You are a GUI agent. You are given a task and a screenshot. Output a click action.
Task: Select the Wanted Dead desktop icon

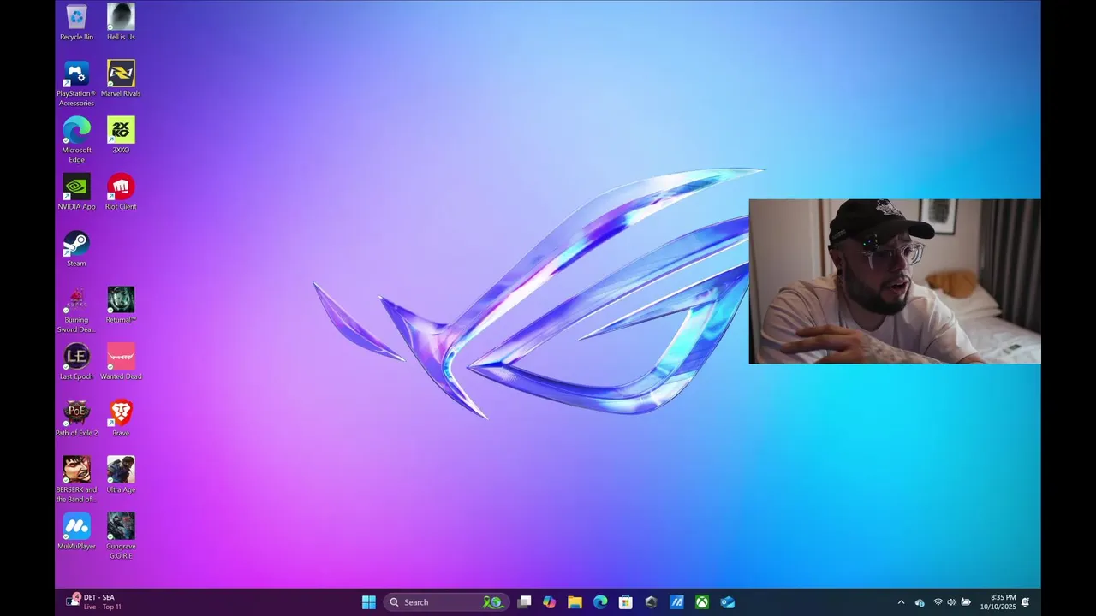[121, 361]
